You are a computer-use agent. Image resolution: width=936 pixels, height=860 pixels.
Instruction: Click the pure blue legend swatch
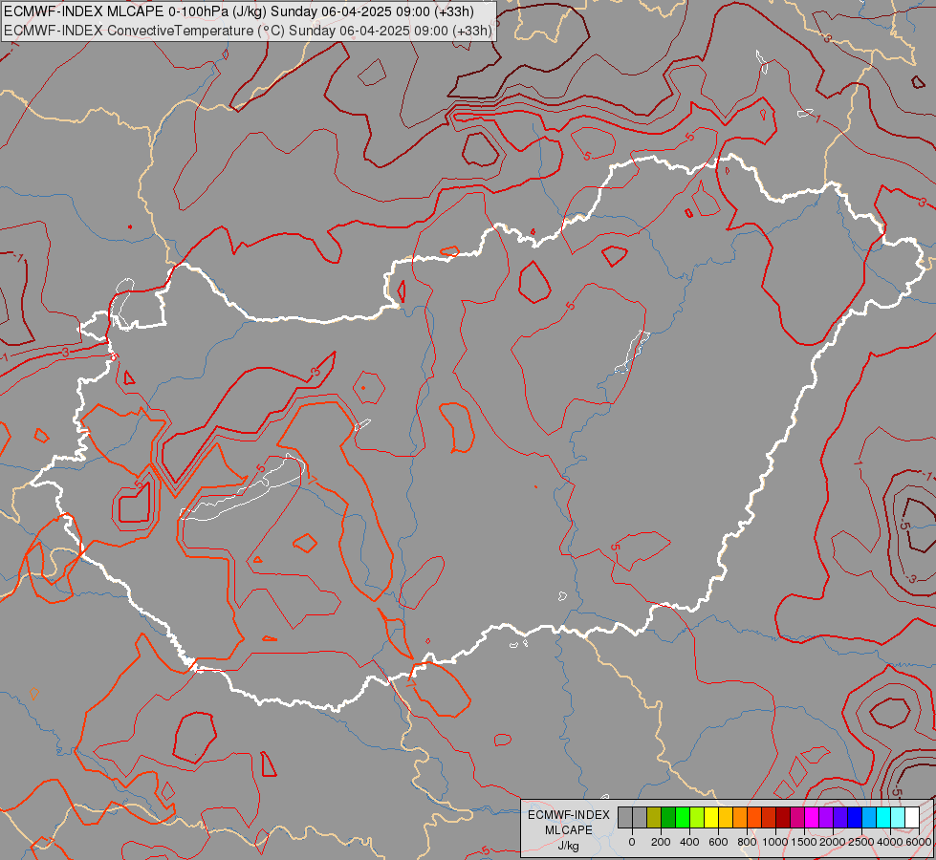856,818
